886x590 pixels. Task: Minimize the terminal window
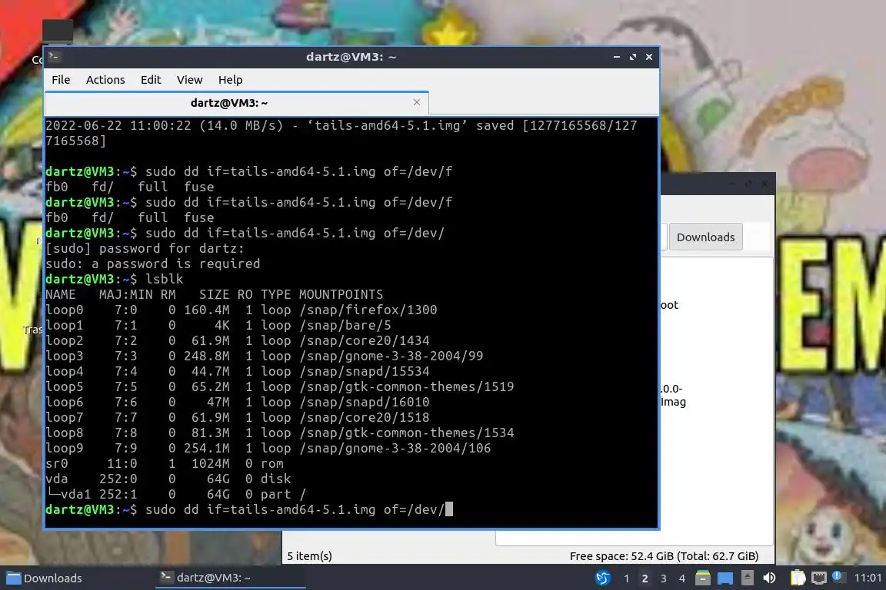click(x=617, y=56)
